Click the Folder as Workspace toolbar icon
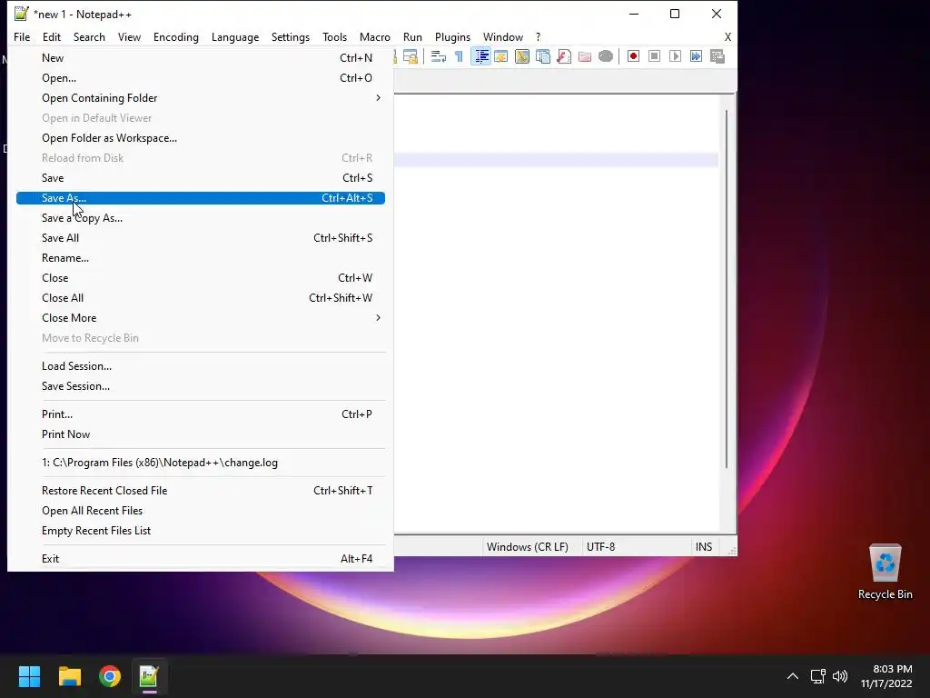This screenshot has height=698, width=930. click(x=585, y=56)
